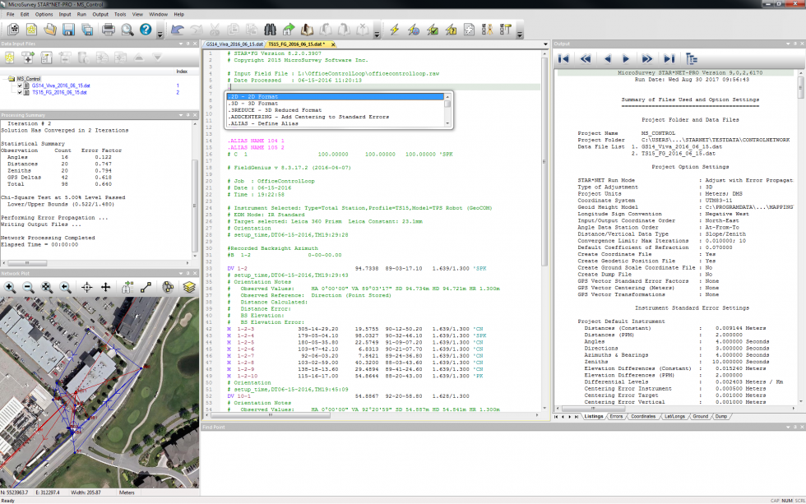Open the layers icon in Network Plot toolbar
Viewport: 806px width, 504px height.
(189, 288)
